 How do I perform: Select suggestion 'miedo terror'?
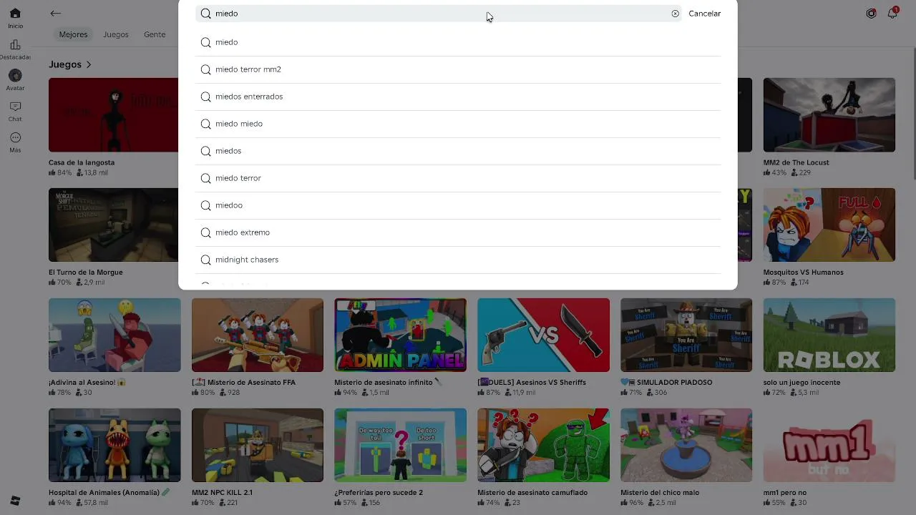tap(458, 178)
